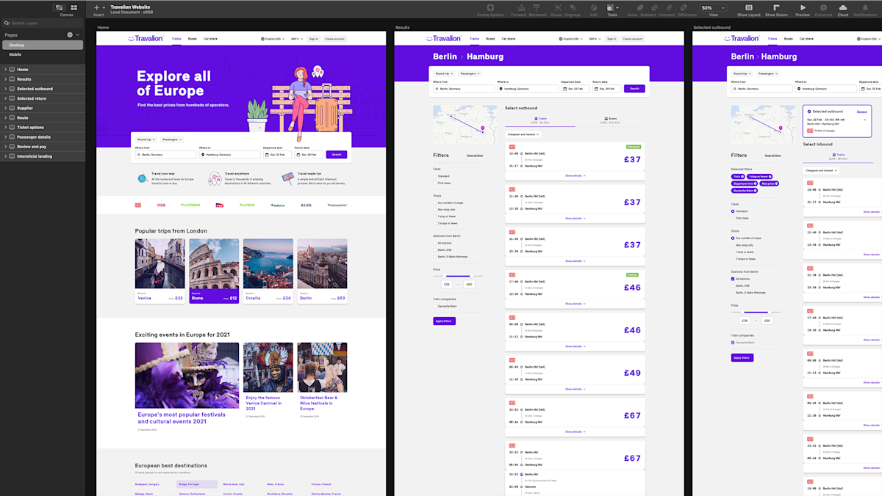Click Price range slider in Results filters
882x496 pixels.
click(457, 276)
